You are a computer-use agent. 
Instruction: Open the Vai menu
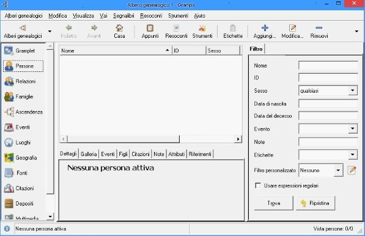coord(103,16)
